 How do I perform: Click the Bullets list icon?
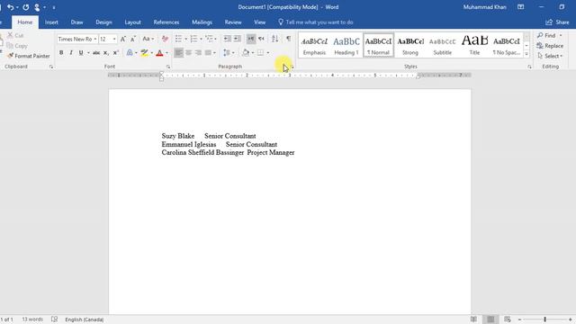[178, 39]
